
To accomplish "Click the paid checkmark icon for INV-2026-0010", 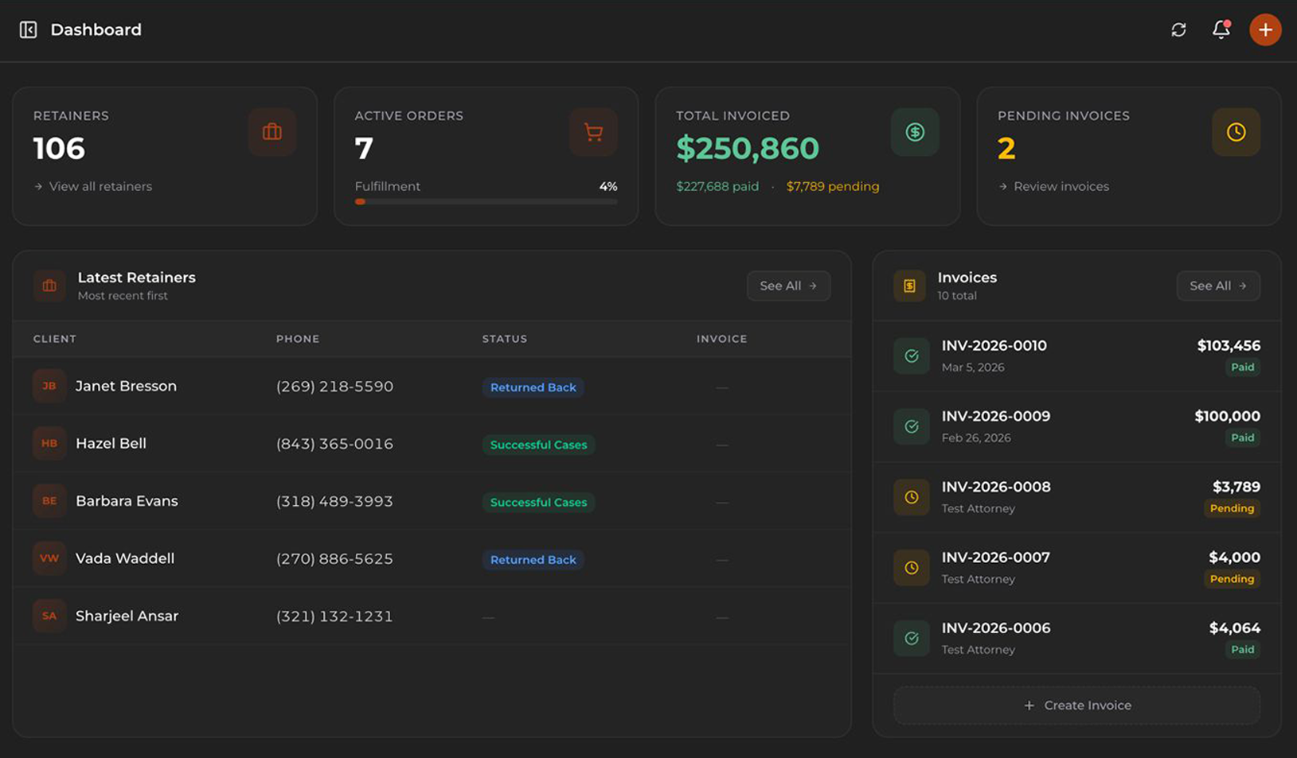I will coord(912,356).
